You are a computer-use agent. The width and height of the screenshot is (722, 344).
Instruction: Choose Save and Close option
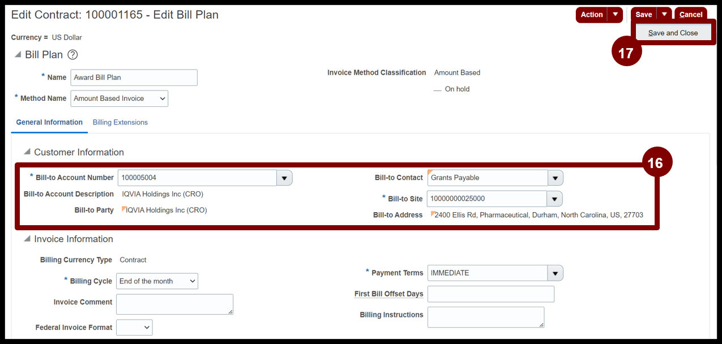tap(673, 33)
